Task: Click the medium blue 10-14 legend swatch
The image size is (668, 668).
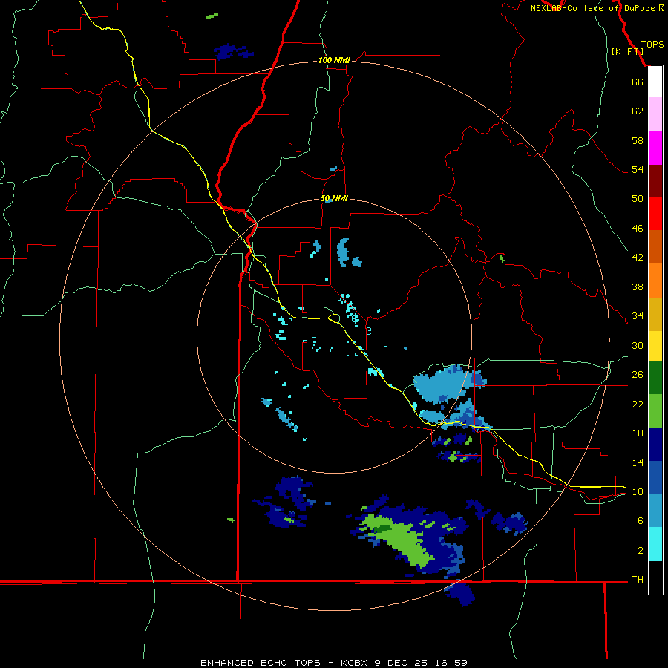Action: point(655,477)
